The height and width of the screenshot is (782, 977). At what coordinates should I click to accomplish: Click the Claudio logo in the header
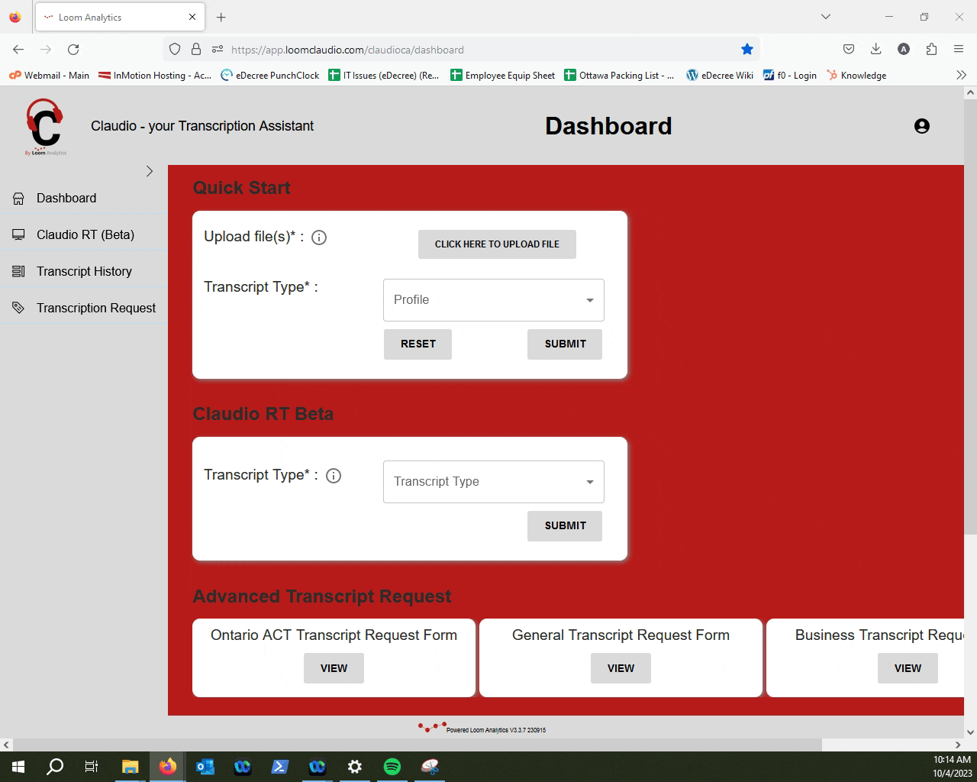coord(46,126)
